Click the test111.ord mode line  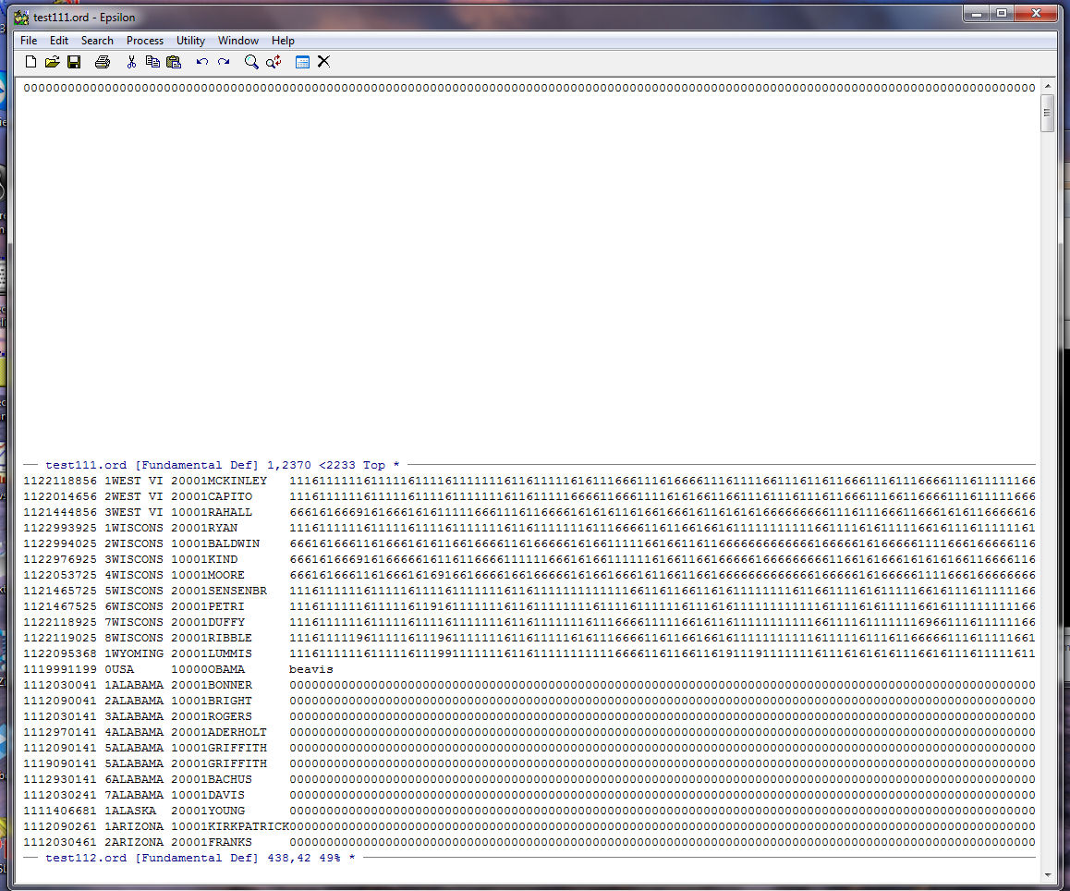(222, 465)
